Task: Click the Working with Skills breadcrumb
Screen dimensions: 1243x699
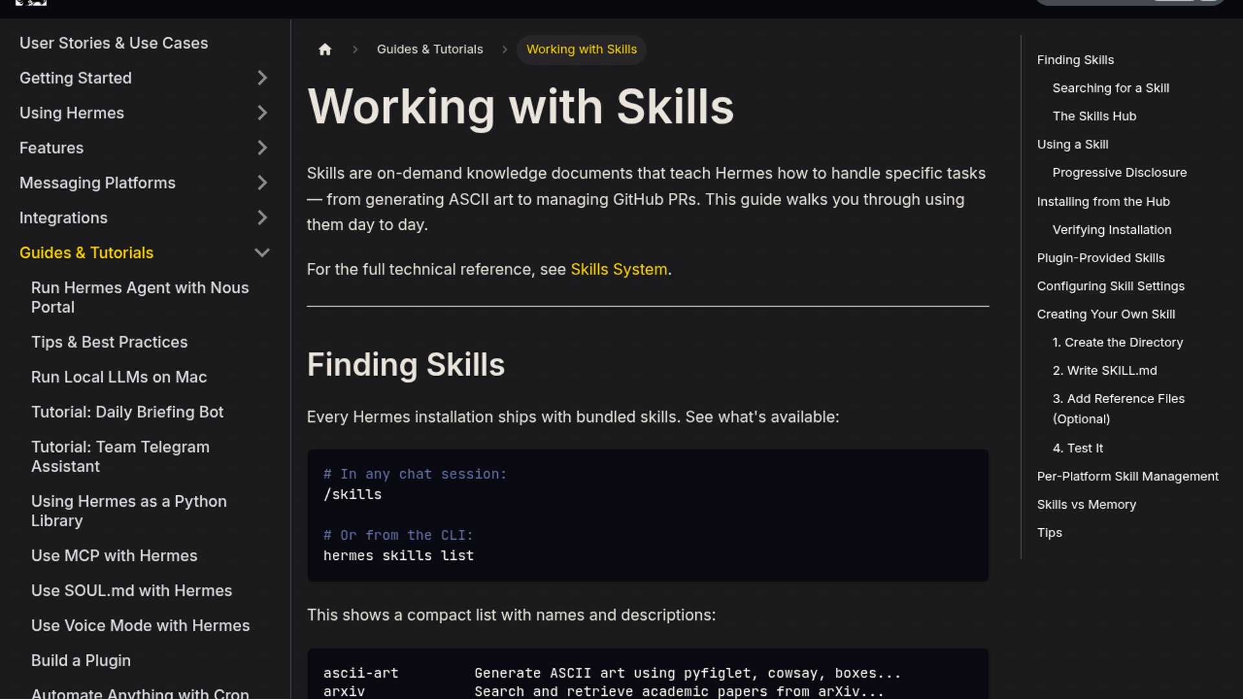Action: (581, 49)
